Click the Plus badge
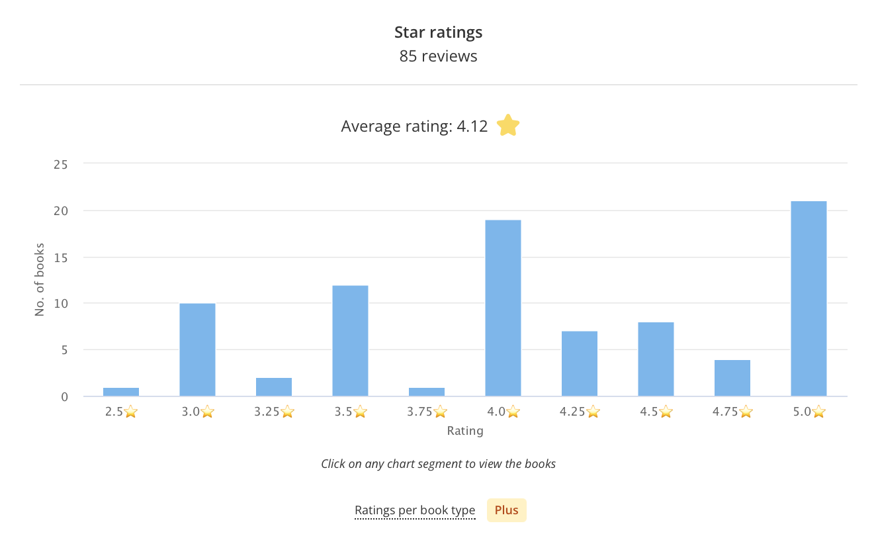This screenshot has width=876, height=548. pyautogui.click(x=507, y=510)
